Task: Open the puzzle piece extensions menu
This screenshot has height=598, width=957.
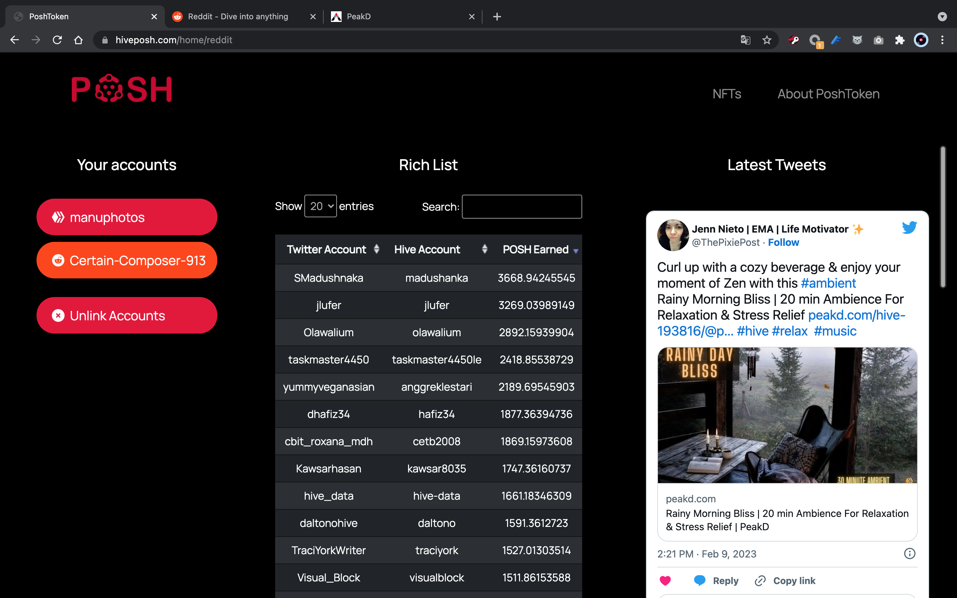Action: (900, 40)
